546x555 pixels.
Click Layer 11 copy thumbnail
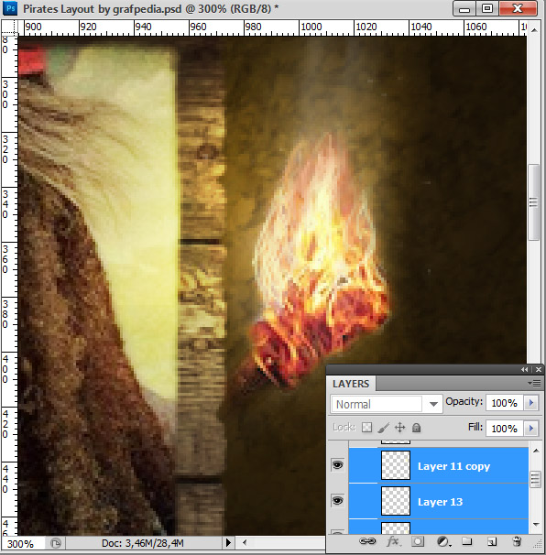pos(396,465)
